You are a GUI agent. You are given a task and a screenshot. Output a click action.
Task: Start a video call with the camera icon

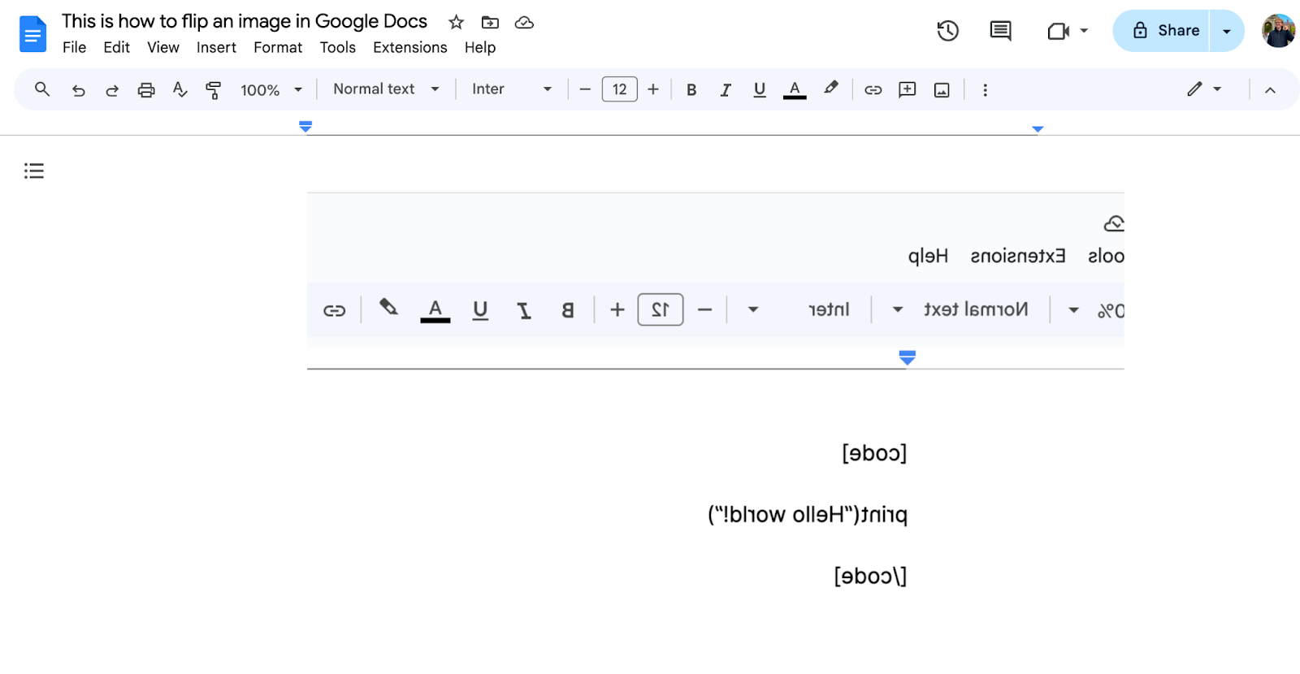click(1058, 31)
